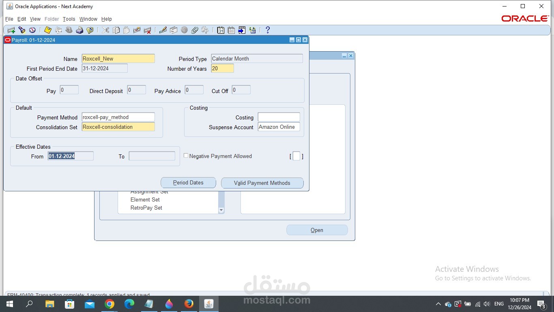This screenshot has width=554, height=312.
Task: Click the Cut Off offset field
Action: [x=241, y=90]
